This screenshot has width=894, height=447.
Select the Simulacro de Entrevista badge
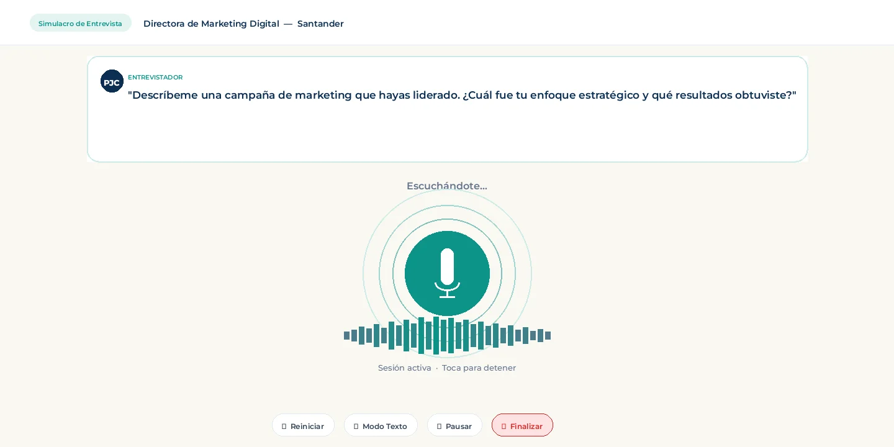tap(80, 24)
